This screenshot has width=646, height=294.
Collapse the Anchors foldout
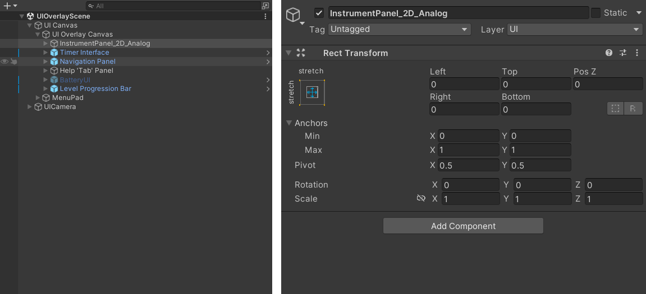(x=288, y=123)
